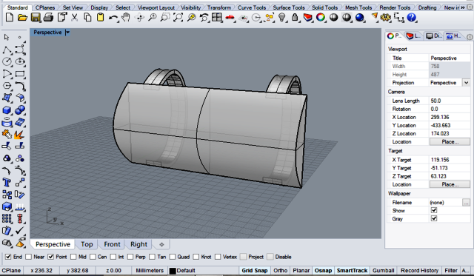The height and width of the screenshot is (276, 474).
Task: Save the model with the floppy disk icon
Action: pos(36,18)
